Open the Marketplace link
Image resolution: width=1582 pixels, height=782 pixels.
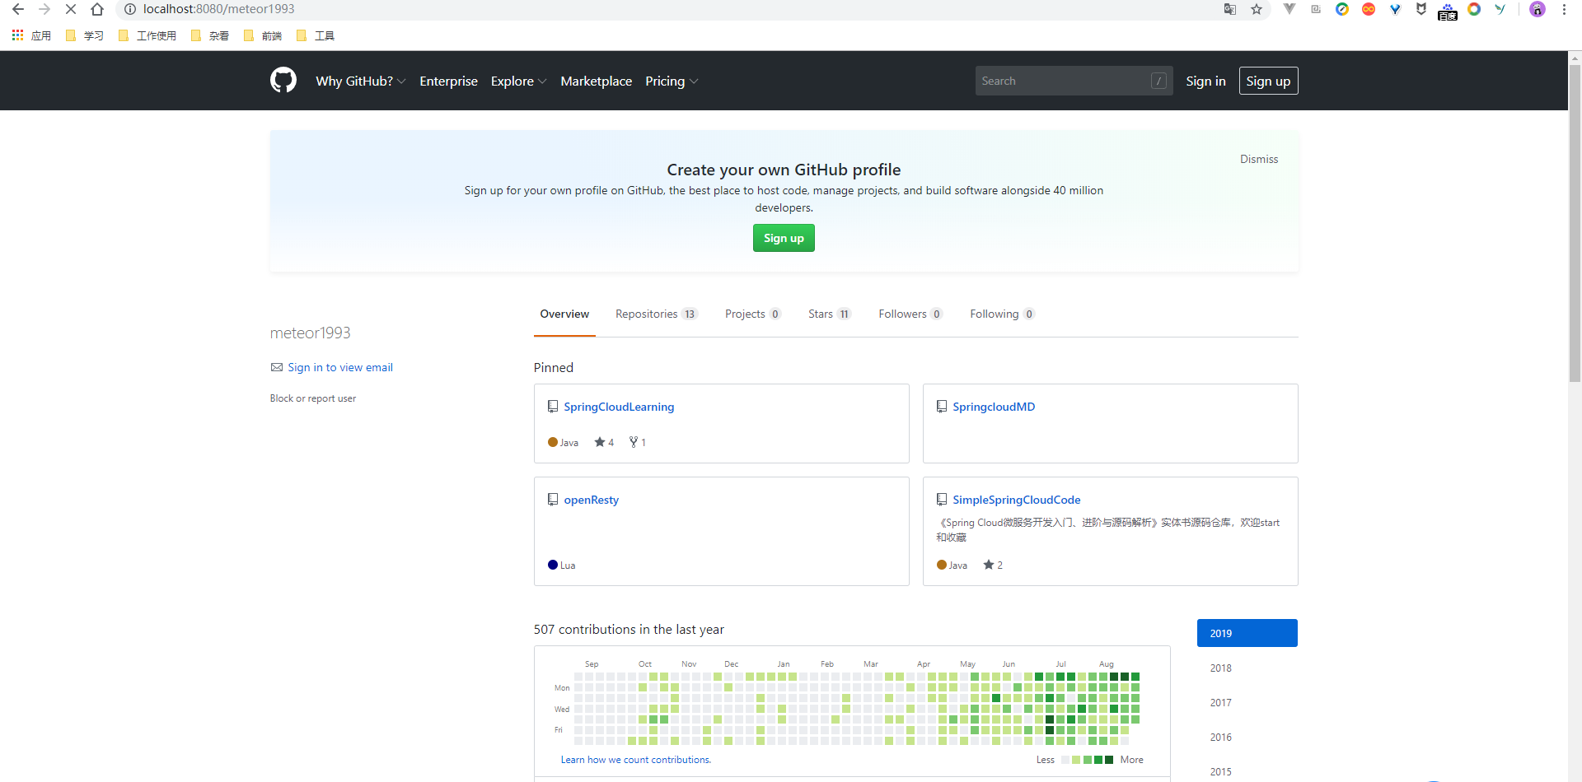click(x=596, y=81)
